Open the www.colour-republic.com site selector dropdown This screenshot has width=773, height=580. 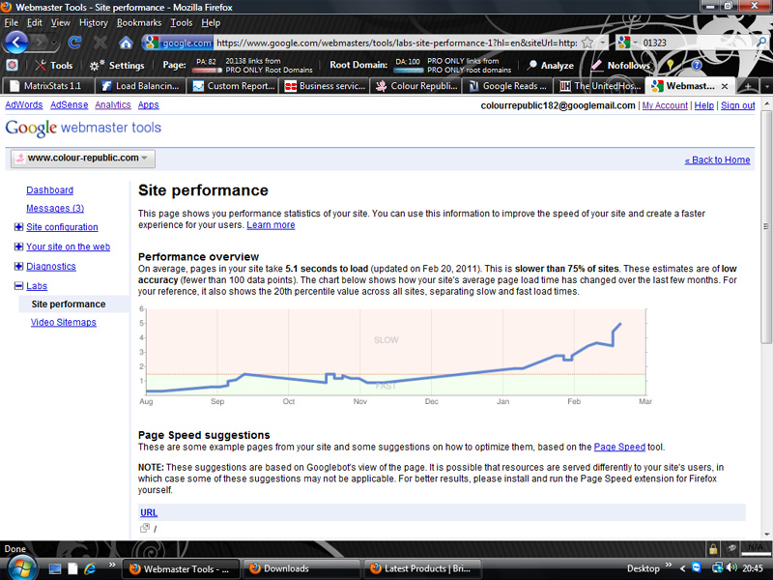(83, 159)
